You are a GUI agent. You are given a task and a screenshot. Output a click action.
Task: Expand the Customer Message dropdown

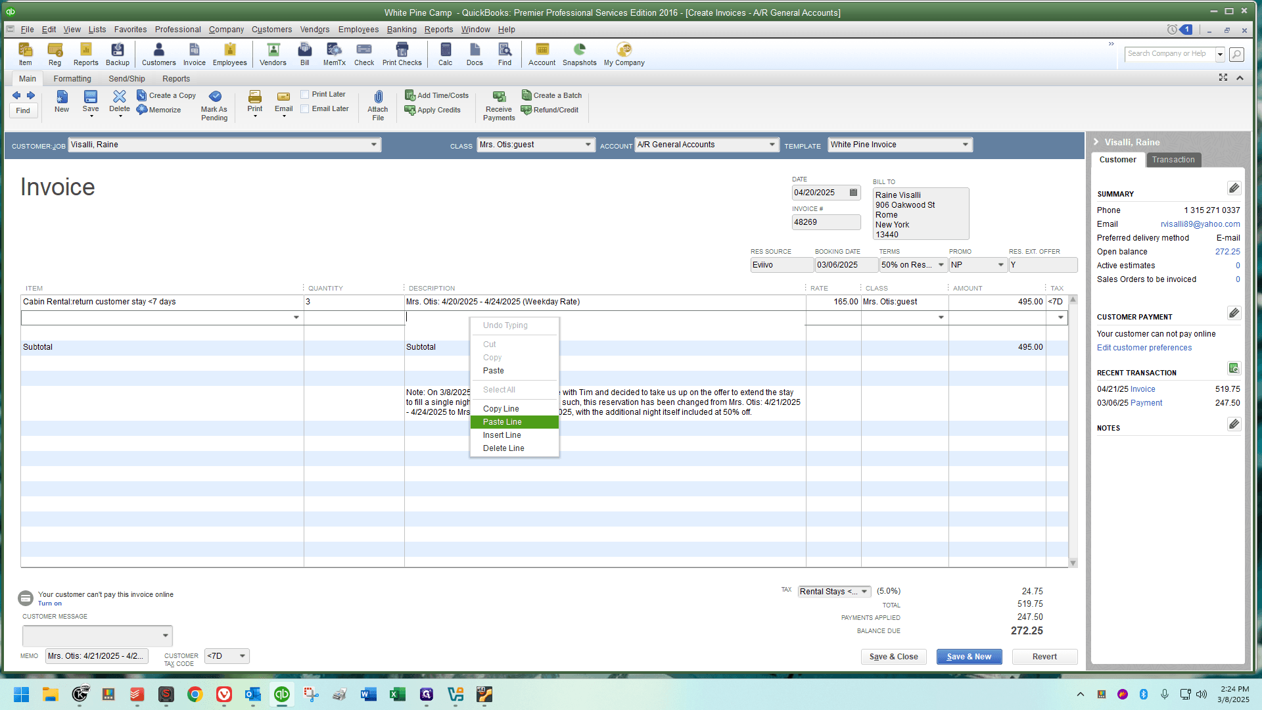(165, 636)
